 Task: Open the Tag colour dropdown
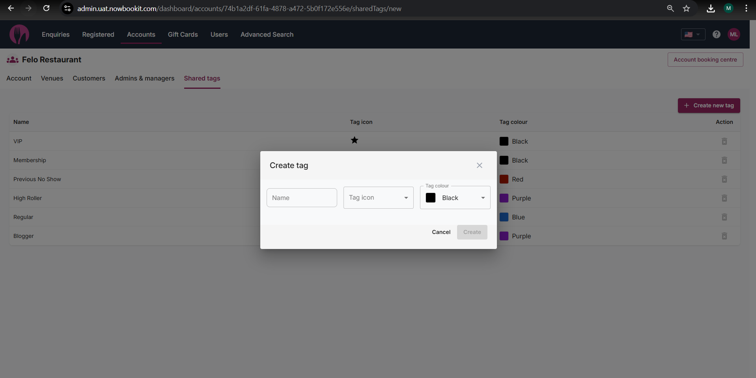(x=455, y=198)
